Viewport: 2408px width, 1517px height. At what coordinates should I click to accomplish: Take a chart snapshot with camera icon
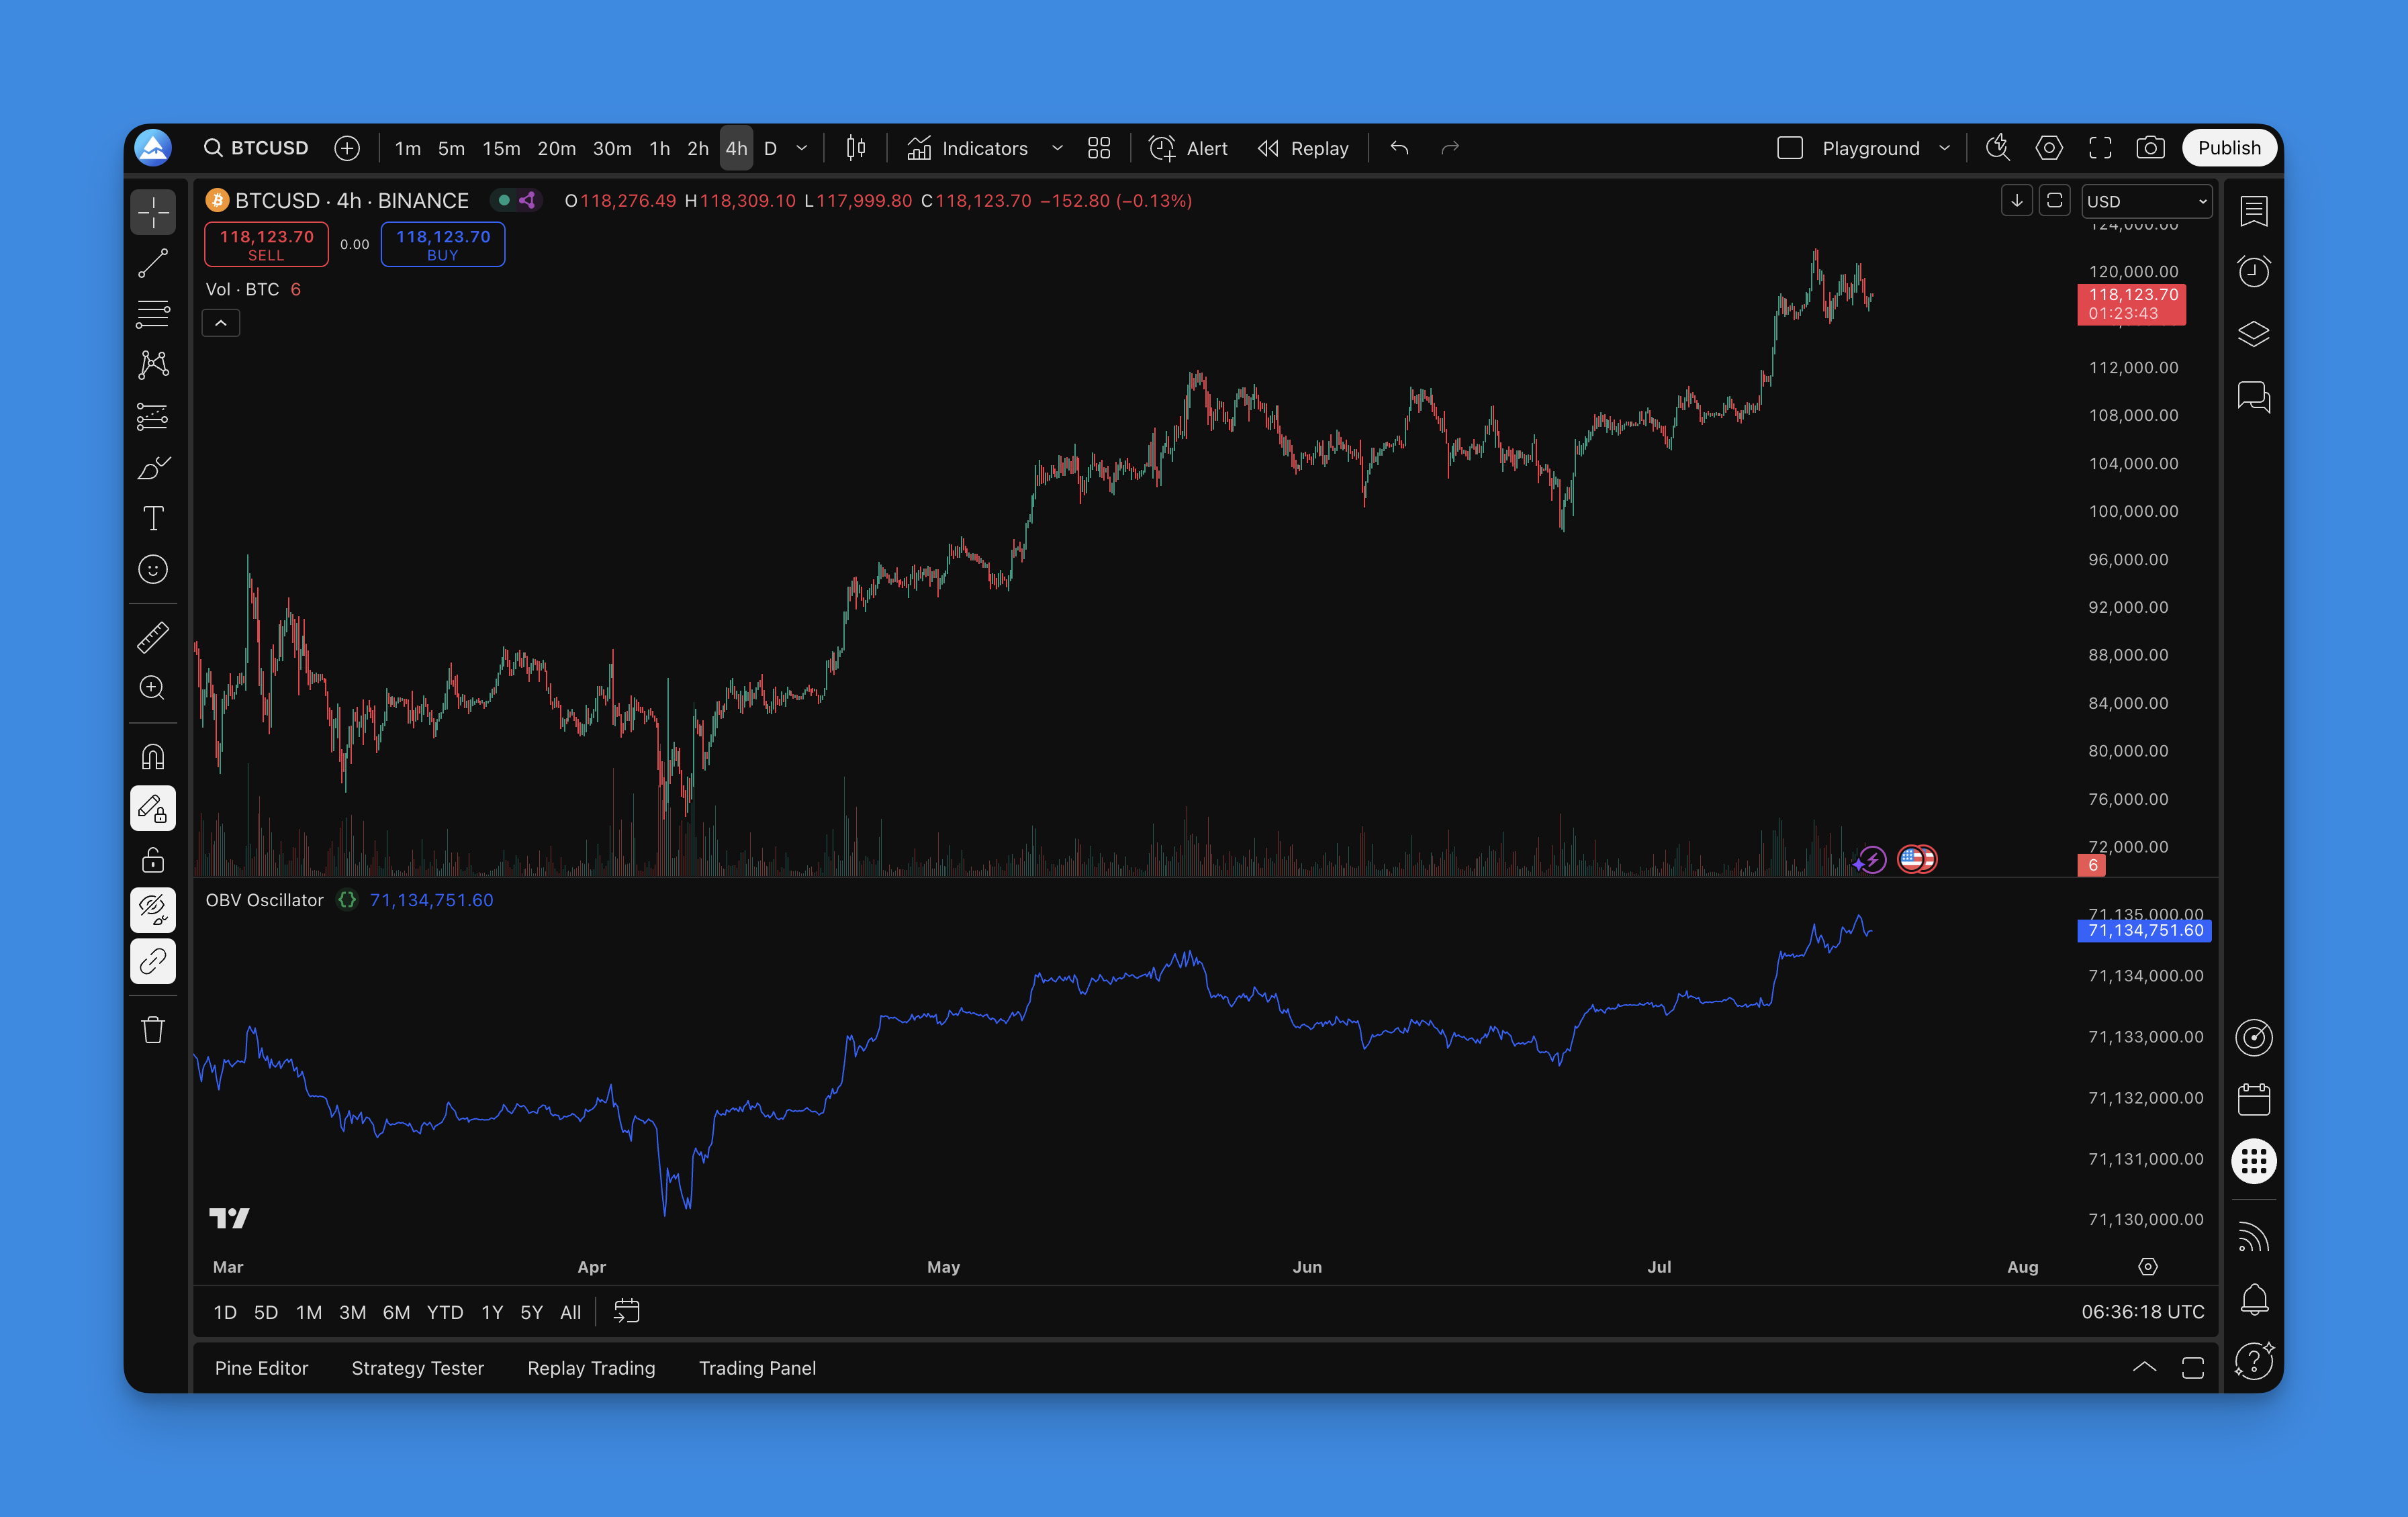click(x=2150, y=148)
